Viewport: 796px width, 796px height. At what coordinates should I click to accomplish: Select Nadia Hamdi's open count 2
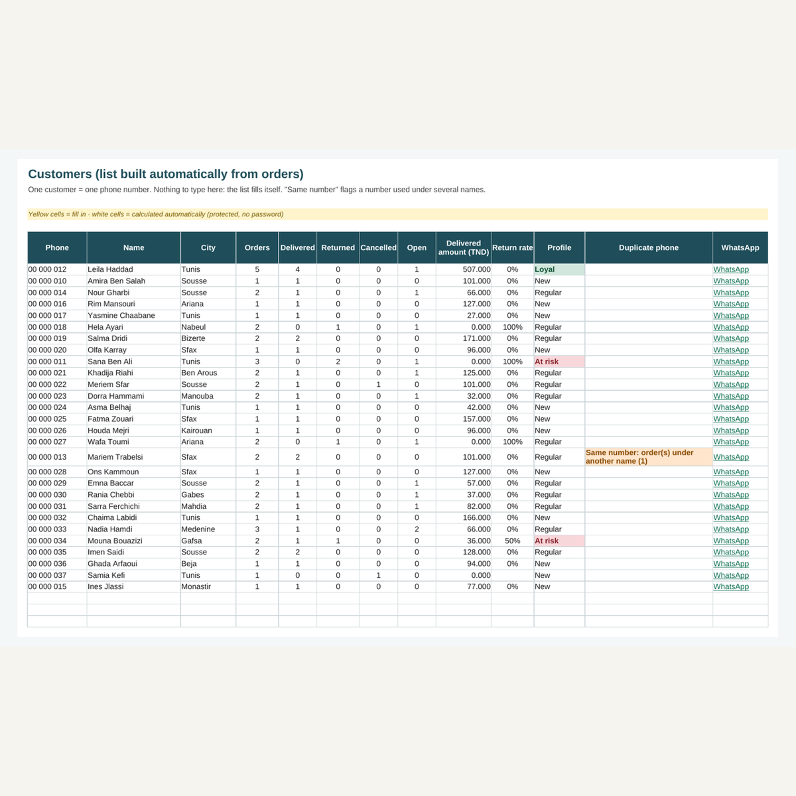[x=417, y=529]
